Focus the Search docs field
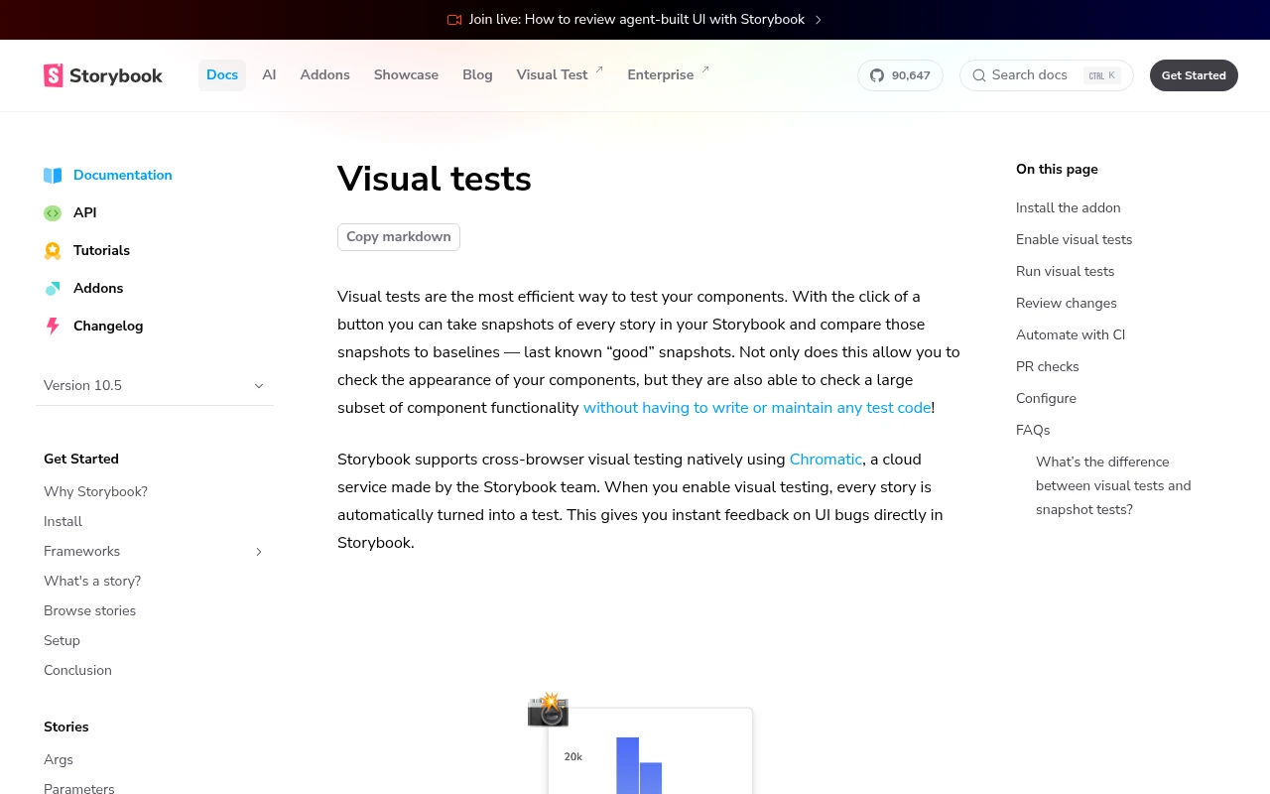The height and width of the screenshot is (794, 1270). (1046, 75)
